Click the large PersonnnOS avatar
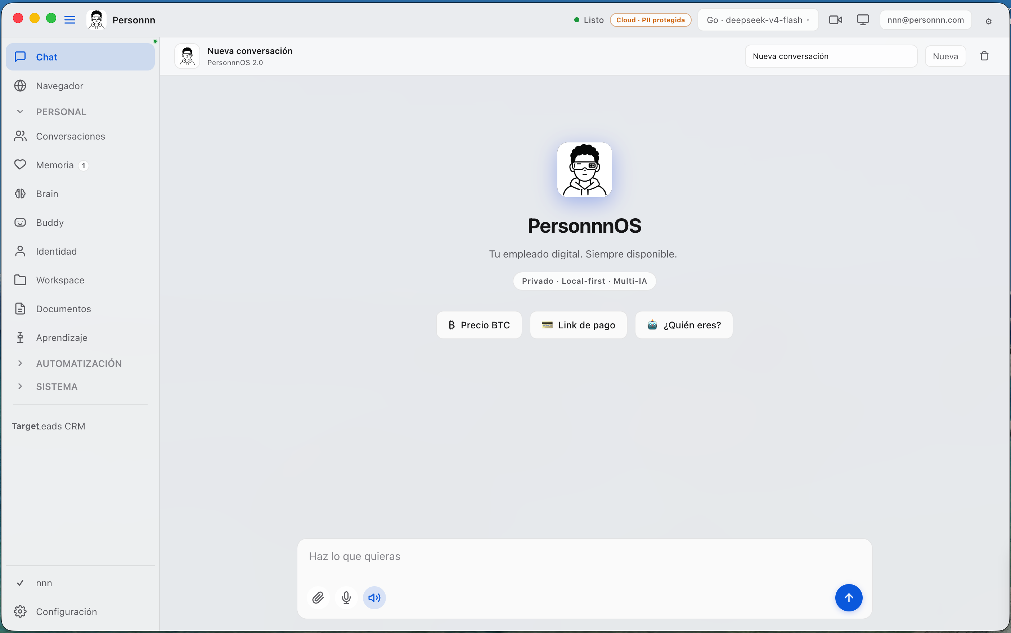This screenshot has height=633, width=1011. (584, 169)
